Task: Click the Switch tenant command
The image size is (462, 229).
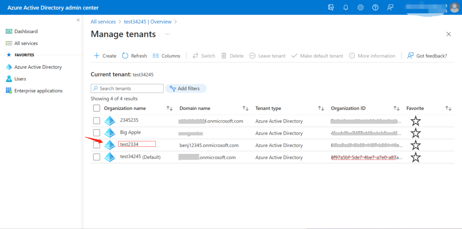Action: point(204,56)
